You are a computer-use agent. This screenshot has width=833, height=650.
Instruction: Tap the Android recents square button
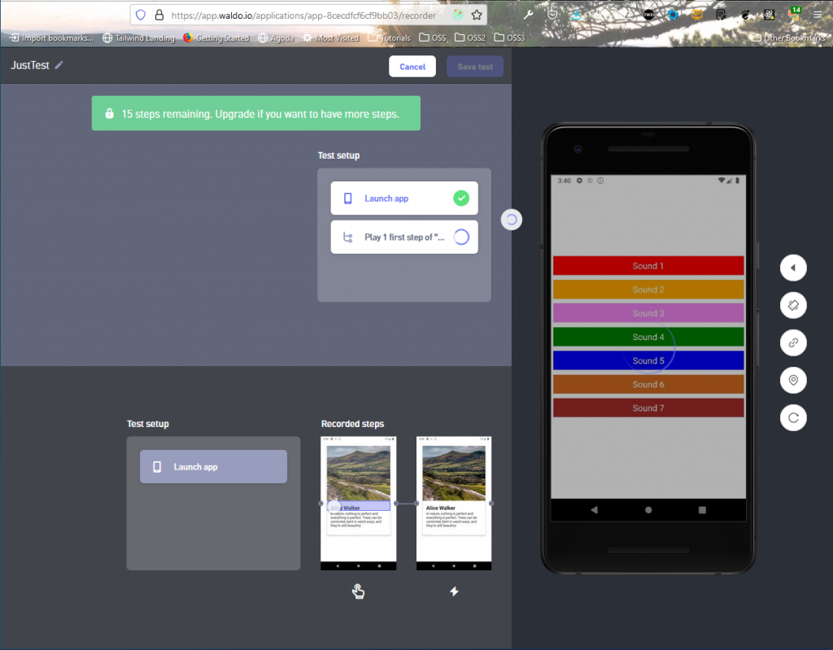(x=702, y=510)
